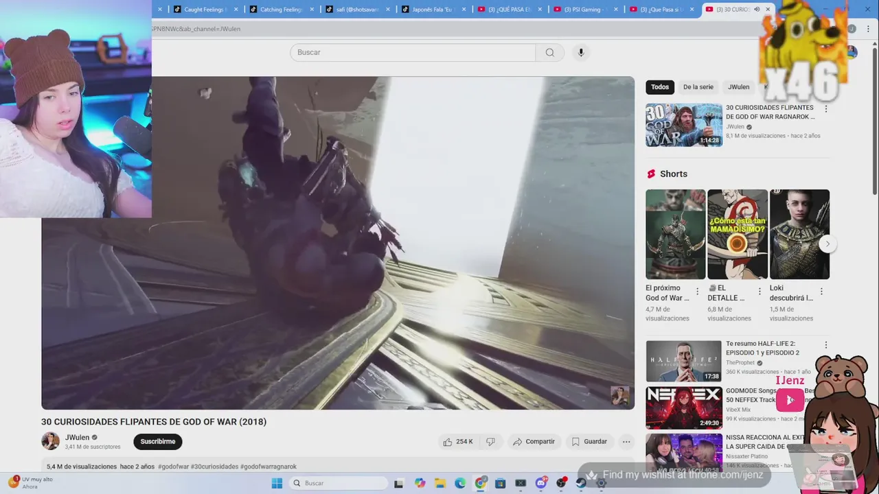Open Nissa Reacciona video thumbnail
The image size is (879, 494).
[684, 453]
